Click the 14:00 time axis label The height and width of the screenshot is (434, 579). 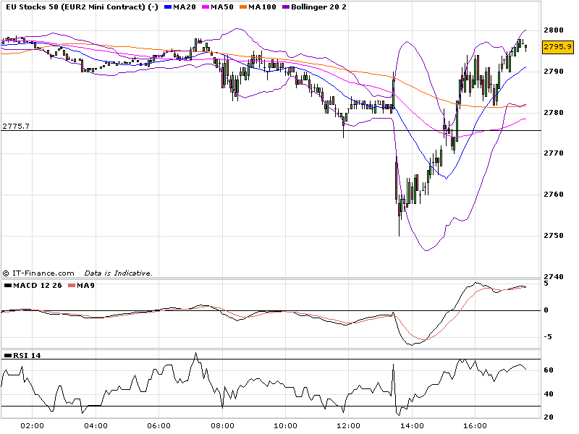pos(412,426)
